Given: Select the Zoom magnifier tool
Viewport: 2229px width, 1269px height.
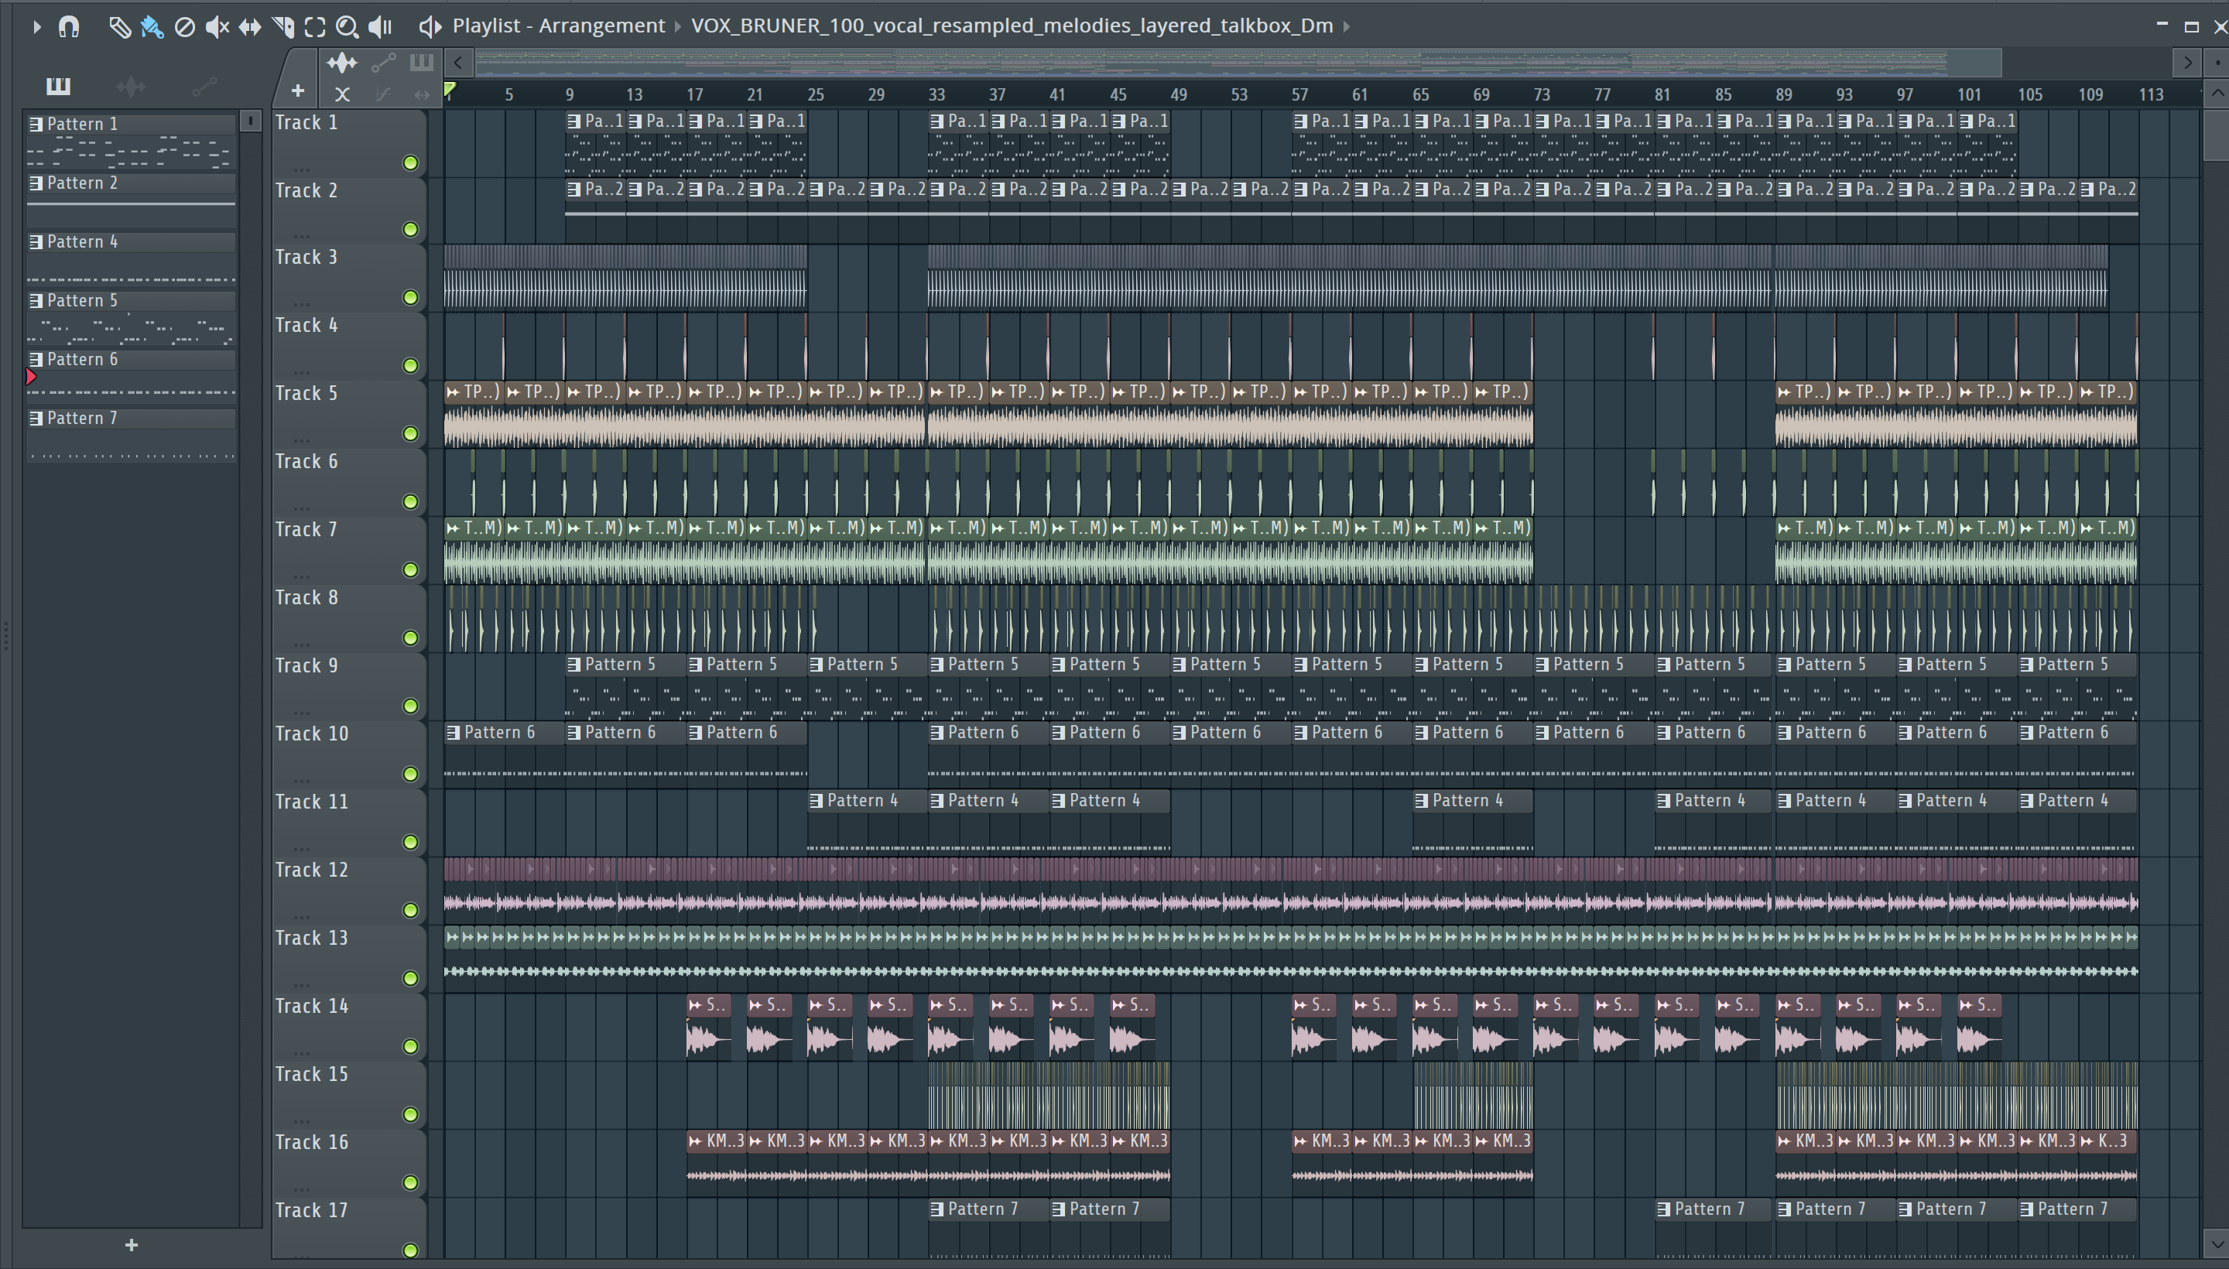Looking at the screenshot, I should (x=347, y=27).
